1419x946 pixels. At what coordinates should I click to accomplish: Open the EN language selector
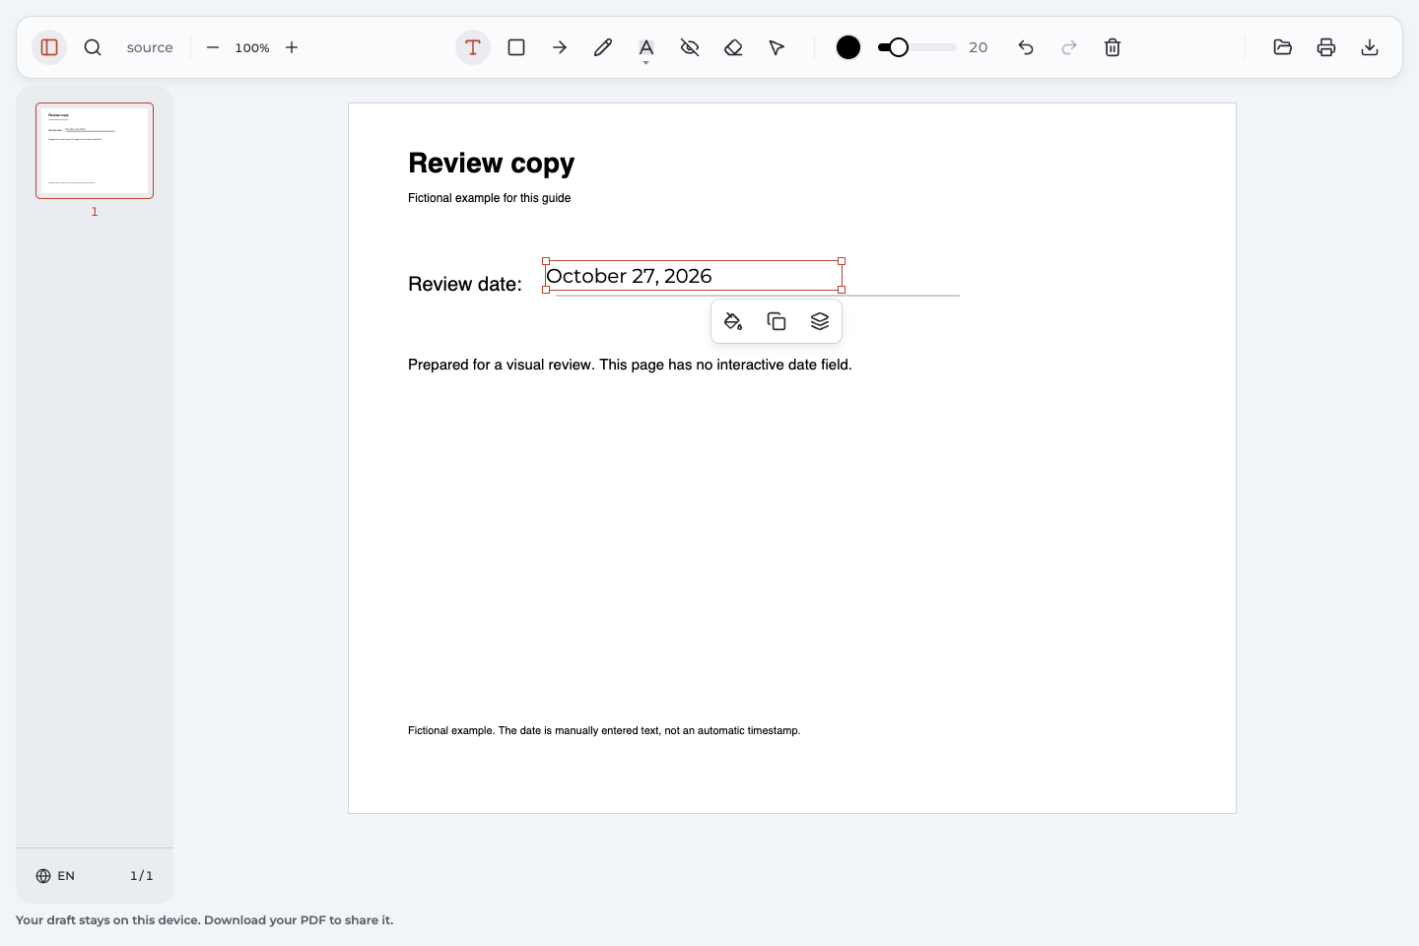click(x=55, y=876)
